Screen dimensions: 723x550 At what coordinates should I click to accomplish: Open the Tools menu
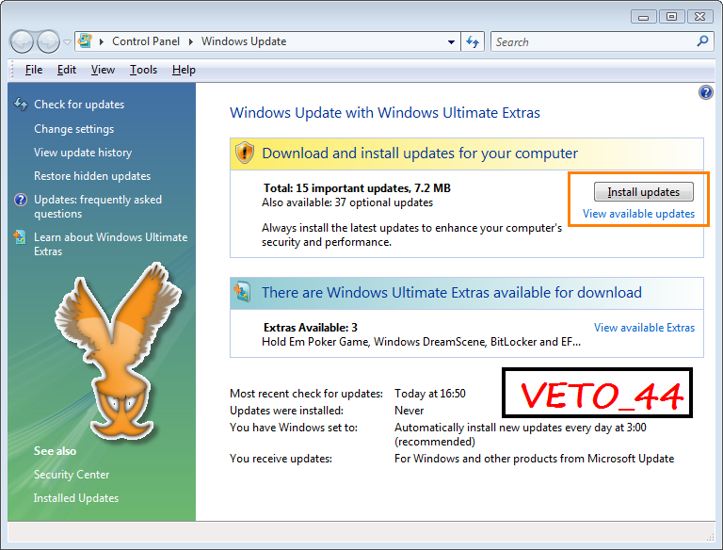143,70
